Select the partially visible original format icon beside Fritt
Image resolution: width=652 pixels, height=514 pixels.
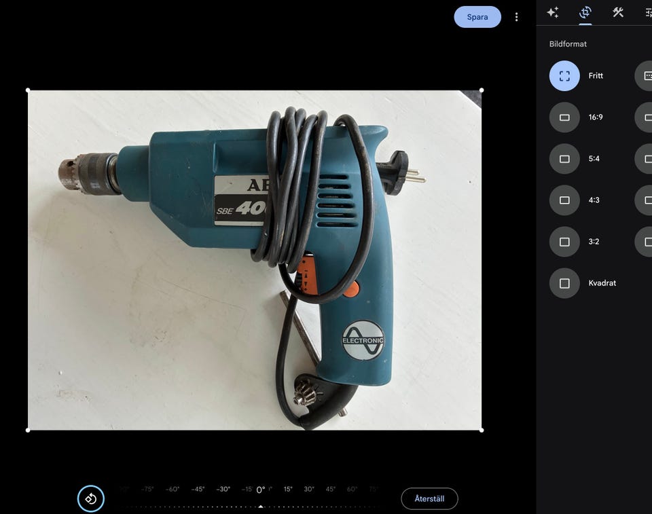[x=644, y=75]
